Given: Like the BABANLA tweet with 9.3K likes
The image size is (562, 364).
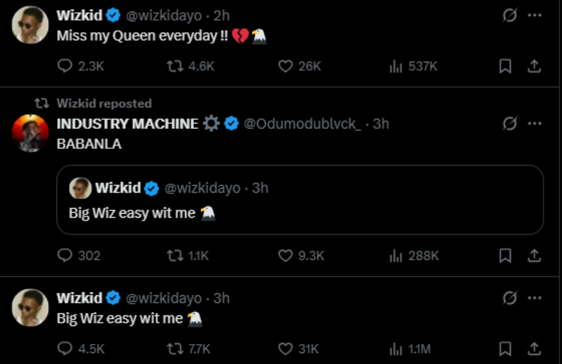Looking at the screenshot, I should pyautogui.click(x=286, y=256).
